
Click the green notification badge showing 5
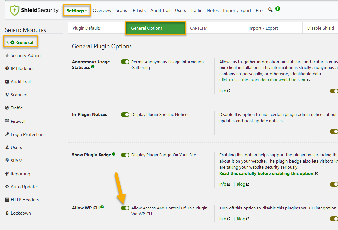point(278,8)
